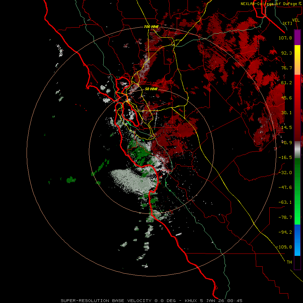Select the 50 NMI range ring label

pyautogui.click(x=151, y=89)
